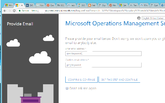Click the browser forward arrow
Viewport: 165px width, 103px height.
(9, 11)
